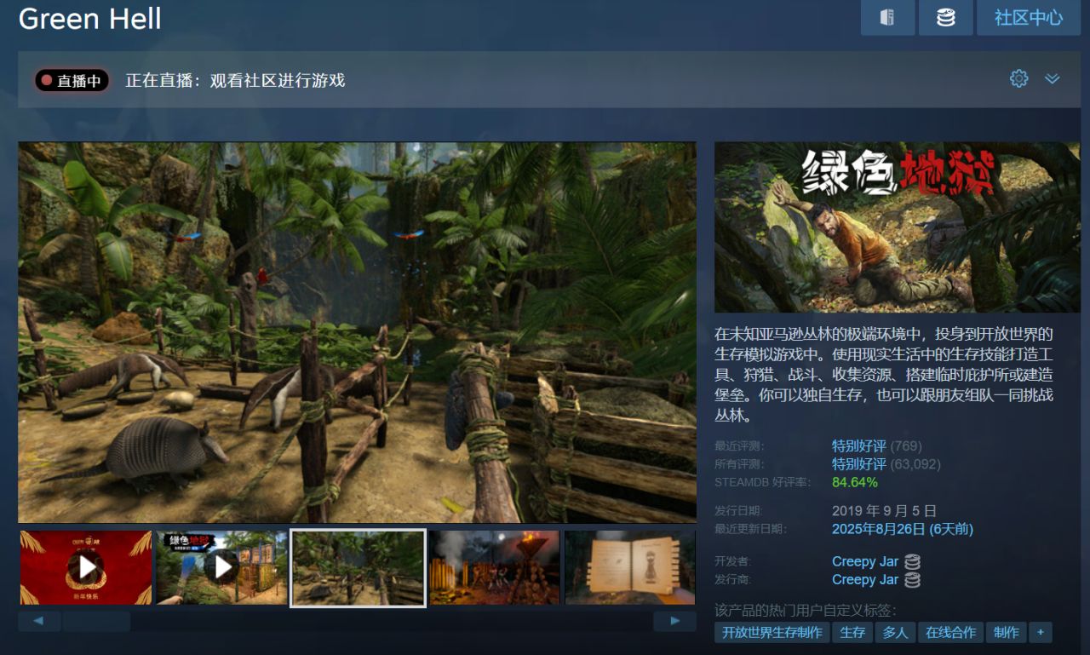The image size is (1090, 655).
Task: Select the 在线合作 tag
Action: click(x=950, y=632)
